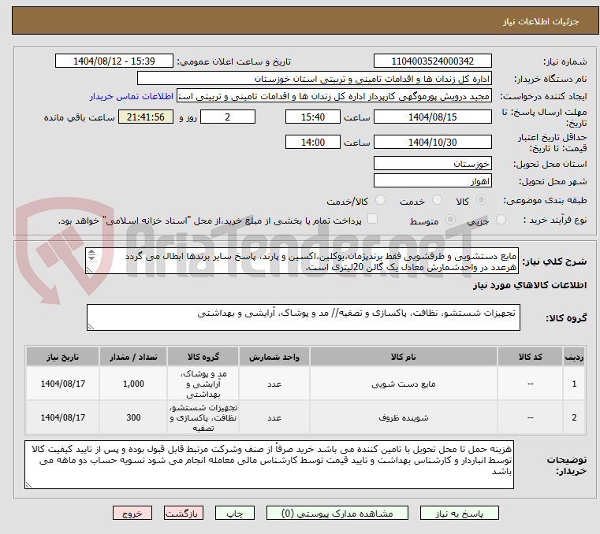Screen dimensions: 600x534
Task: Click the واحد شمارش column header
Action: pos(274,357)
